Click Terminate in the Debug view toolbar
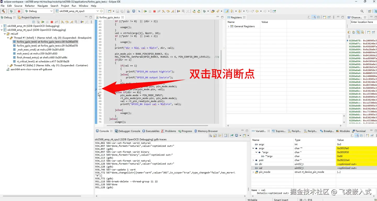 [x=52, y=22]
